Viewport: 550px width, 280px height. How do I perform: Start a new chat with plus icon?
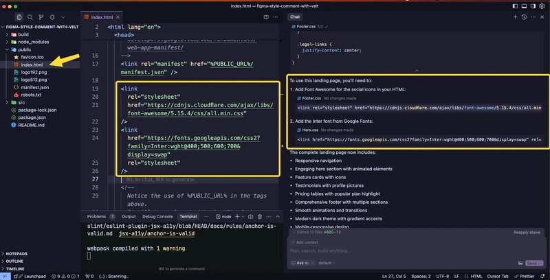click(515, 16)
